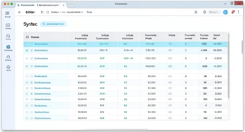This screenshot has width=245, height=132.
Task: Click the search pill beside the Syntec title
Action: point(54,24)
